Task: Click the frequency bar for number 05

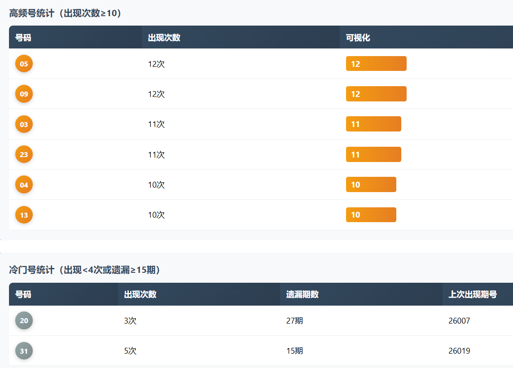Action: (x=376, y=64)
